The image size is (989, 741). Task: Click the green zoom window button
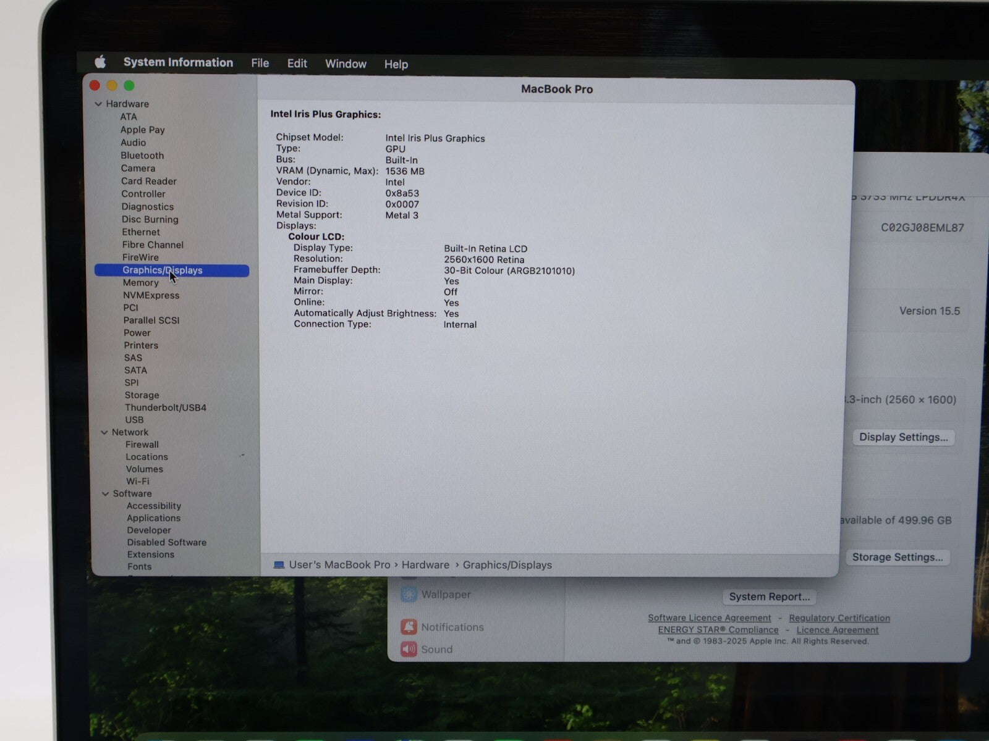coord(129,85)
